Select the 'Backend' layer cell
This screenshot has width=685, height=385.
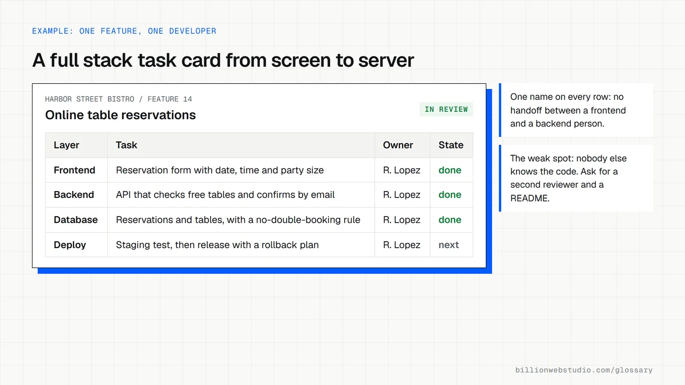tap(76, 194)
